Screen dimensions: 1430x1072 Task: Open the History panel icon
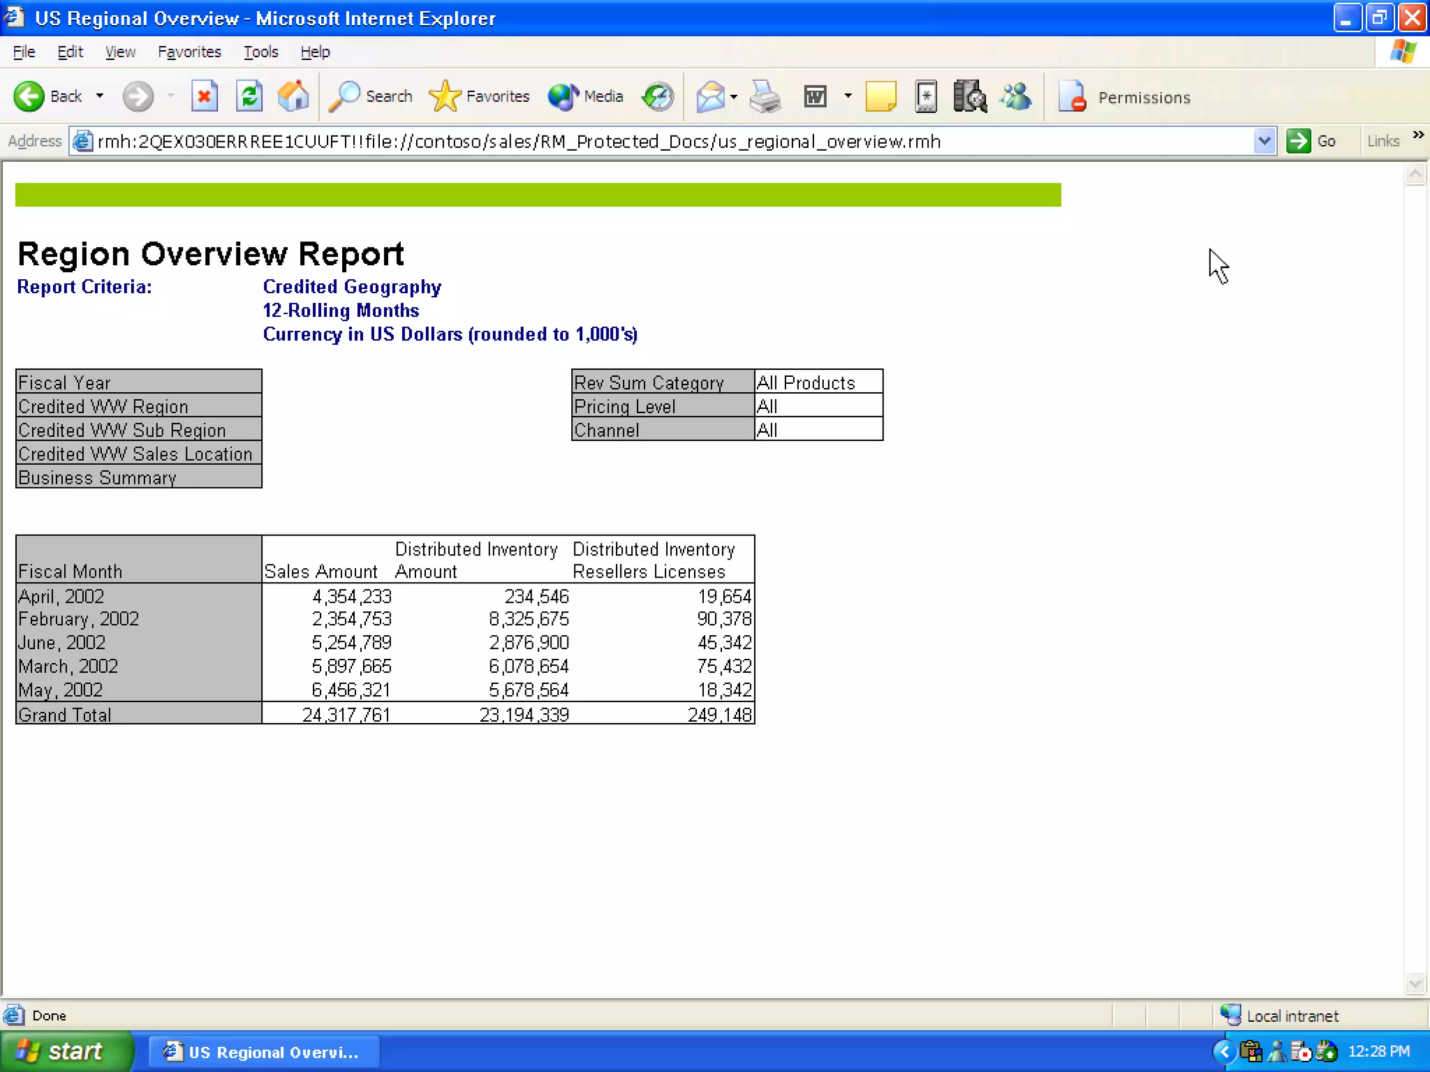pyautogui.click(x=658, y=96)
